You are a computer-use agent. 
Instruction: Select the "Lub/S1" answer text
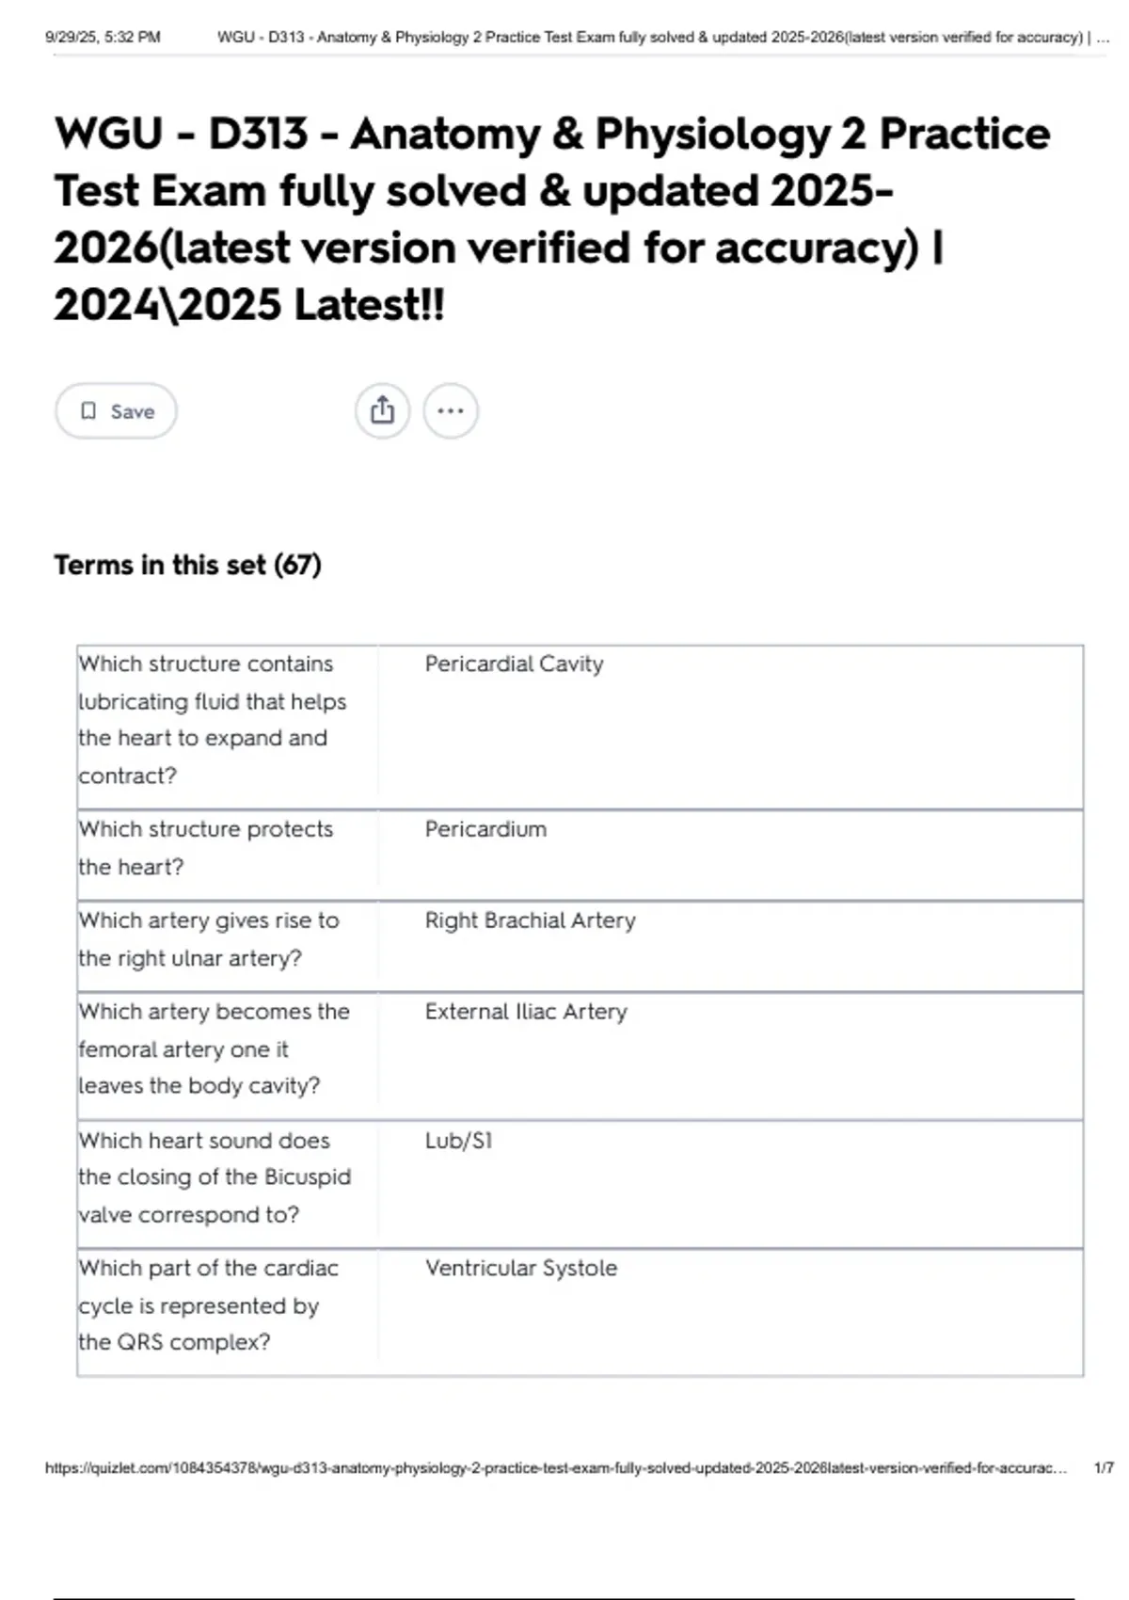458,1141
